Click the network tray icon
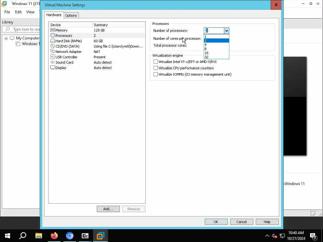The height and width of the screenshot is (242, 323). click(282, 236)
